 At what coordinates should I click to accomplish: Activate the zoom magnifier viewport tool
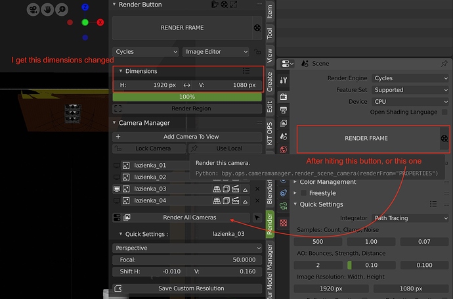[x=62, y=10]
